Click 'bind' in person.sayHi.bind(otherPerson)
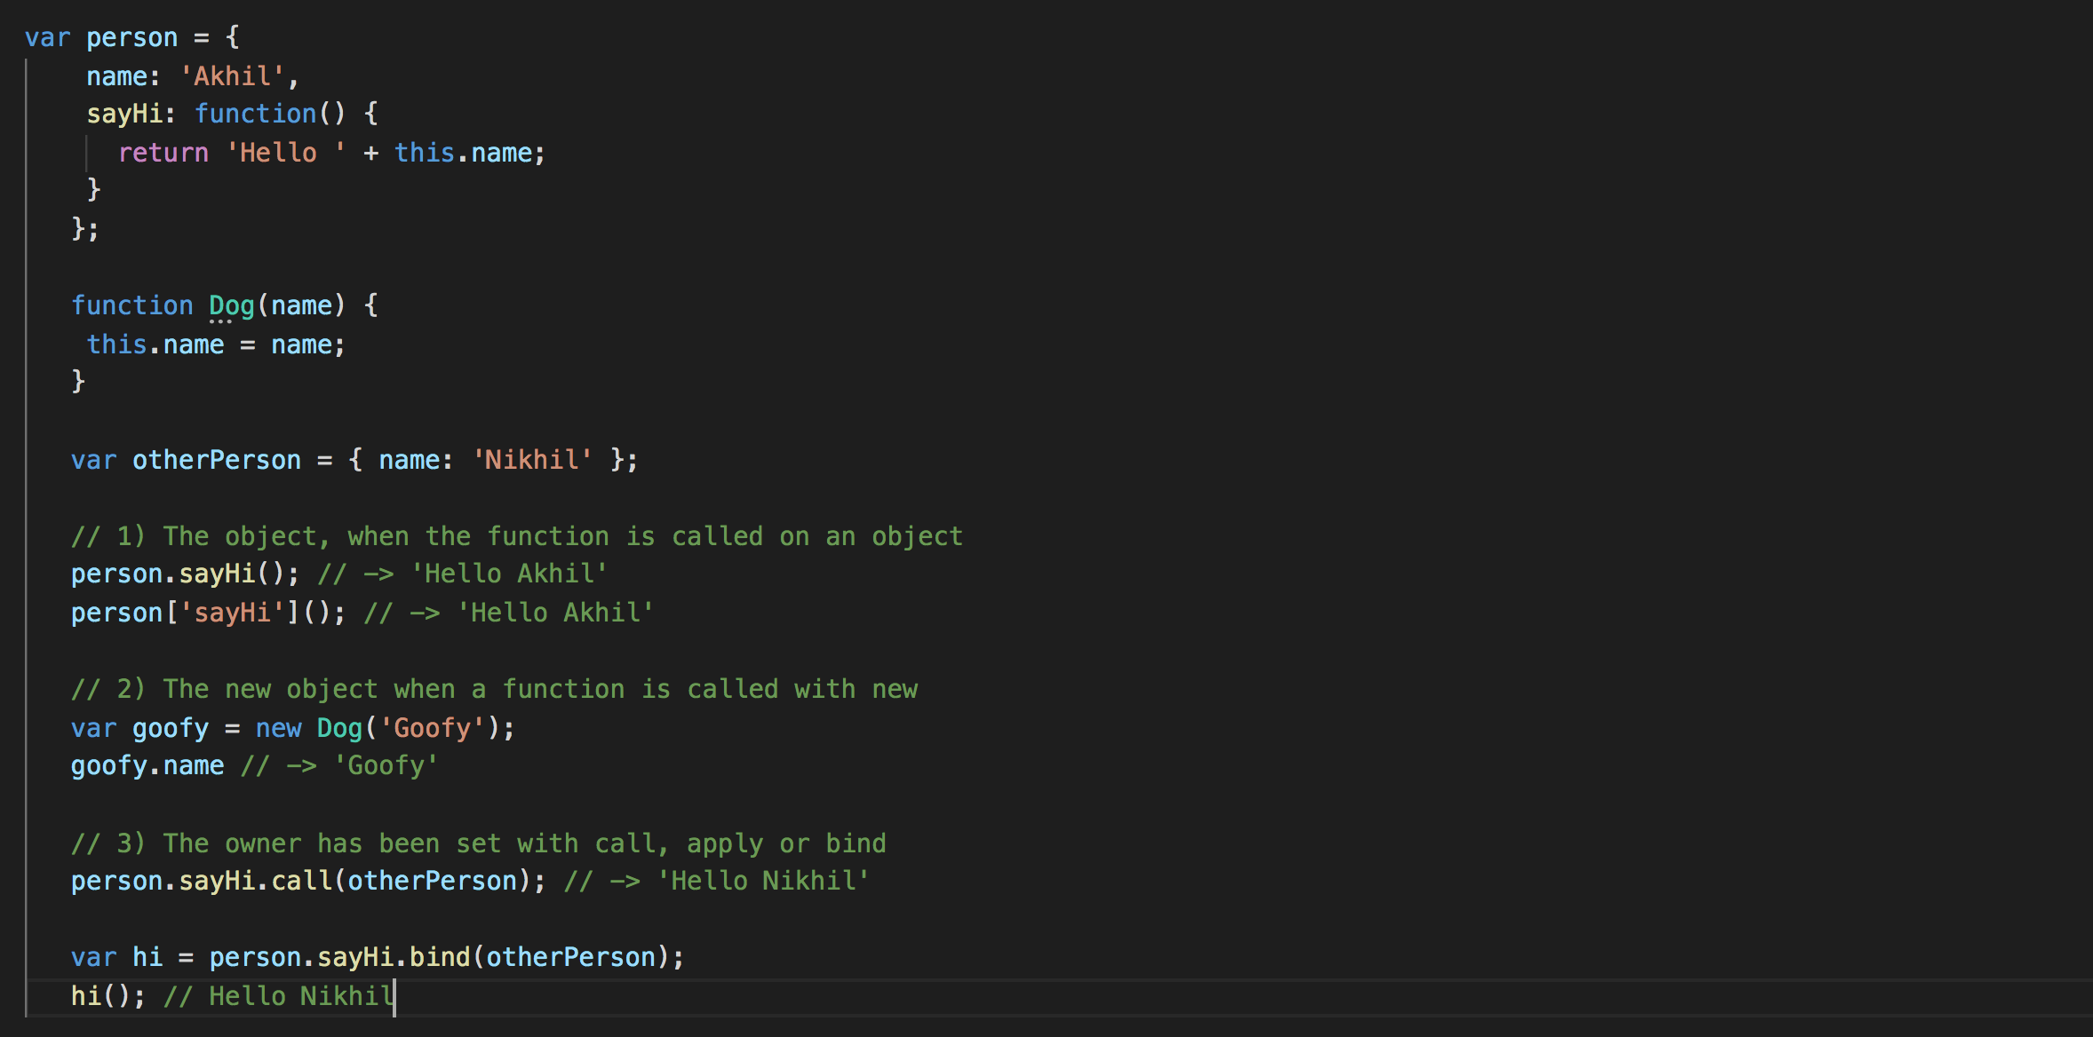This screenshot has height=1037, width=2093. pos(440,957)
